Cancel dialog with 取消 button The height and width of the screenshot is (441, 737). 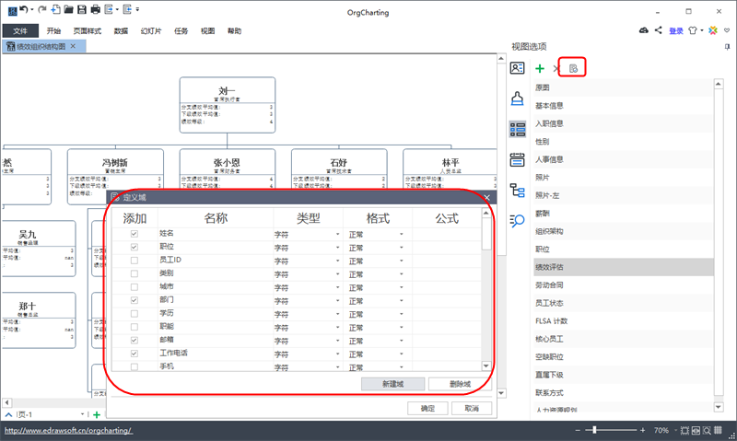point(472,409)
